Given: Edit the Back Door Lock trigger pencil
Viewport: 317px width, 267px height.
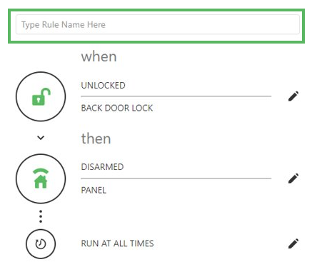Looking at the screenshot, I should pyautogui.click(x=293, y=96).
